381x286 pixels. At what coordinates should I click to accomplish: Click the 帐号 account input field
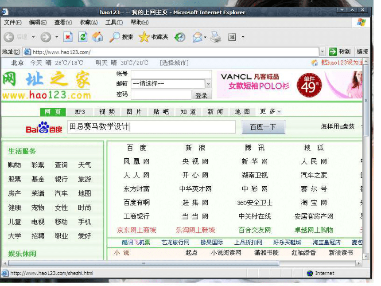point(171,74)
